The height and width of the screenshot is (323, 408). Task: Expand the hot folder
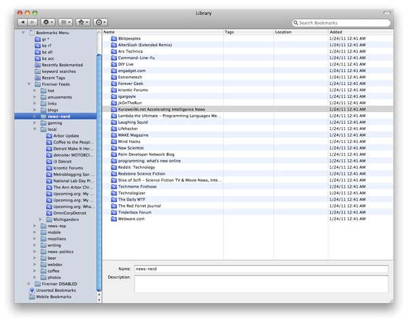pyautogui.click(x=35, y=90)
